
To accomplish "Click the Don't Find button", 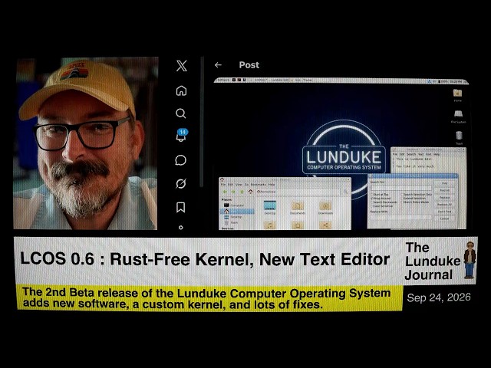I will [445, 212].
